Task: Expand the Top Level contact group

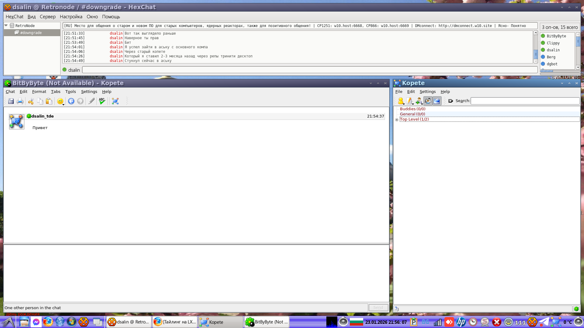Action: click(x=397, y=120)
